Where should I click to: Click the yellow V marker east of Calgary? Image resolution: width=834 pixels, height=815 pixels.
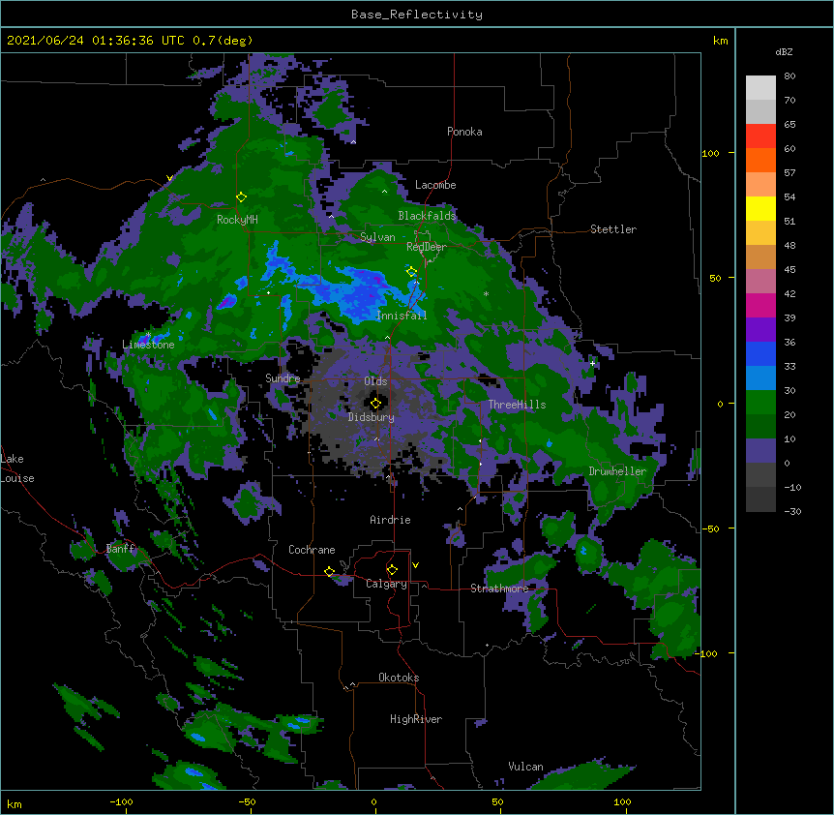(415, 565)
